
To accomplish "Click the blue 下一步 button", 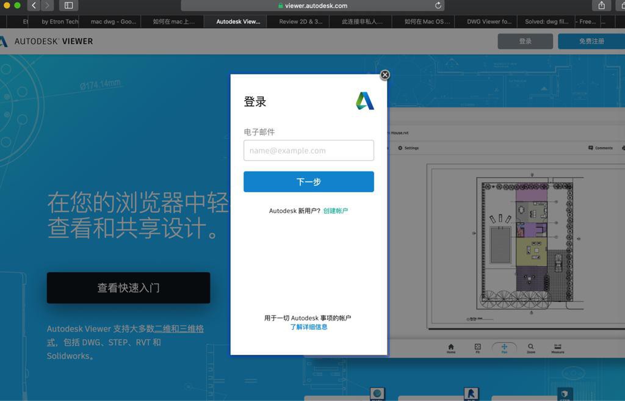I will click(308, 182).
